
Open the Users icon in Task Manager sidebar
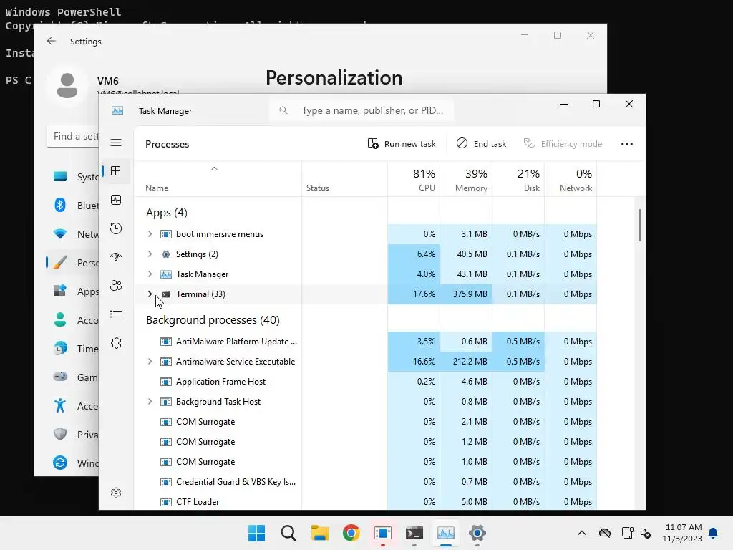click(116, 285)
